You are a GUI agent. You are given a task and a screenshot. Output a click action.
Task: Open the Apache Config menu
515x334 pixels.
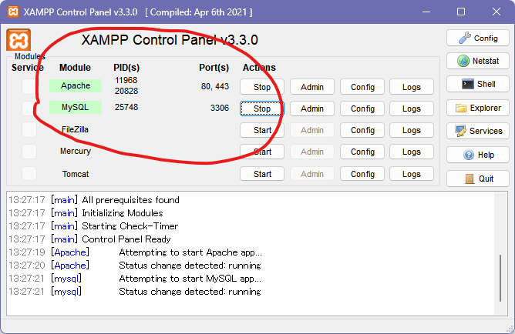(x=362, y=87)
